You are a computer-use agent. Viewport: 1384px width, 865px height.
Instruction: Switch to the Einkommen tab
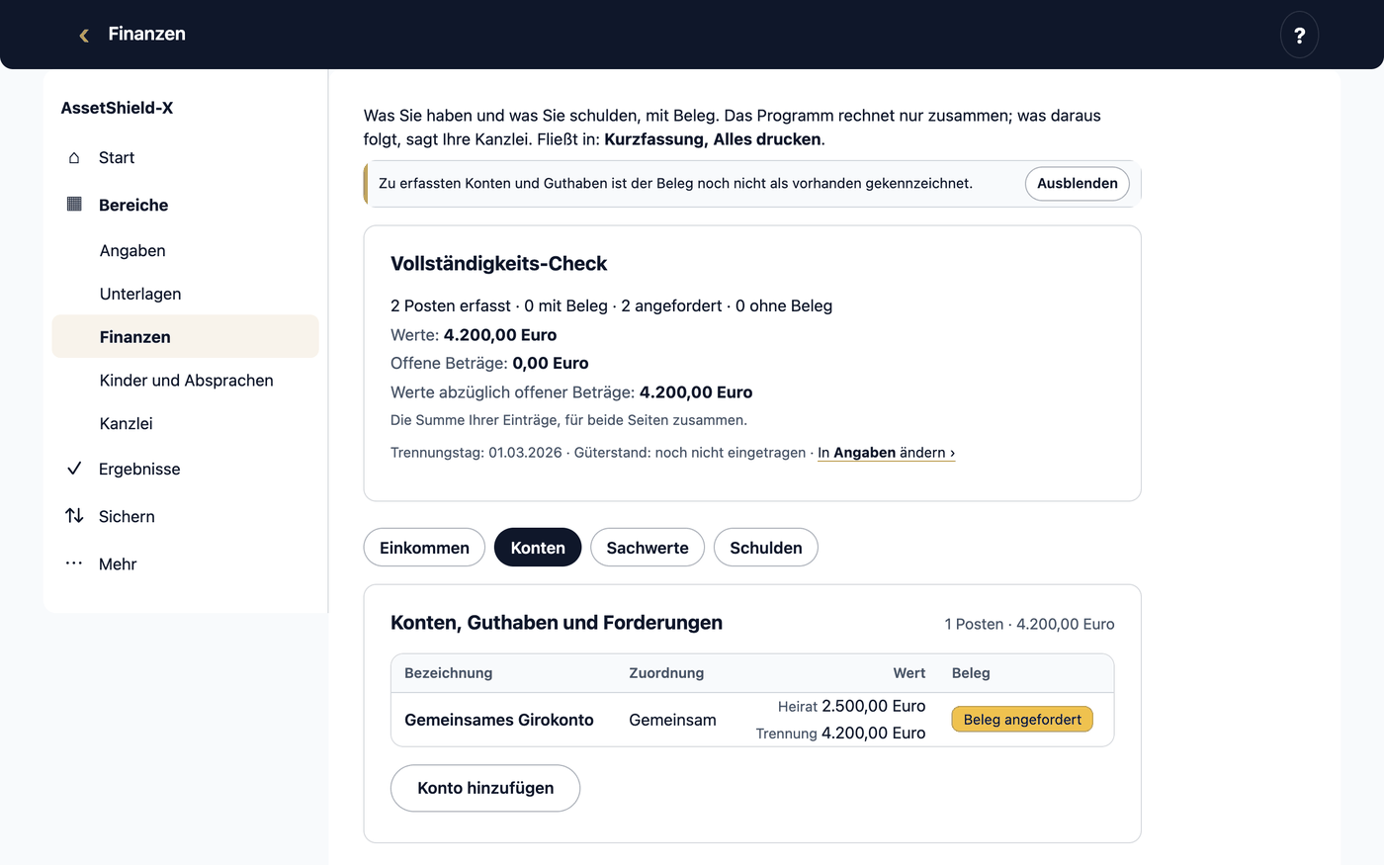(424, 548)
